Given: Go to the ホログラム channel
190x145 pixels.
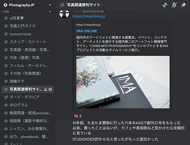Looking at the screenshot, I should click(28, 105).
